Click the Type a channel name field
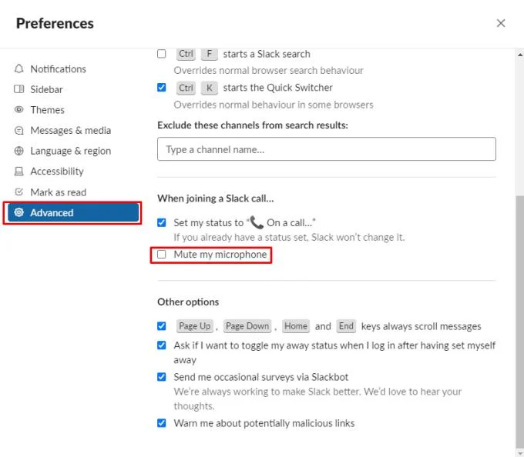 [x=327, y=148]
